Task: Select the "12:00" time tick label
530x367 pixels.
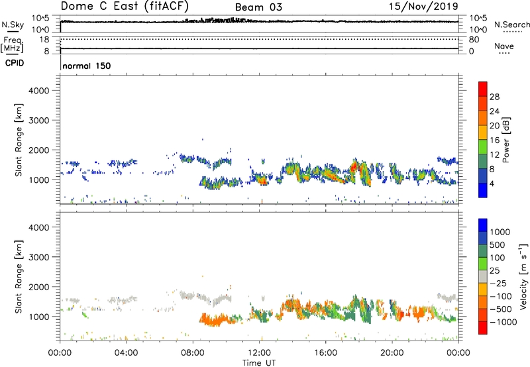Action: coord(259,353)
